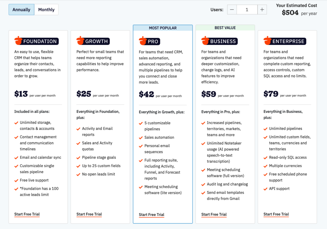Start Free Trial for Enterprise plan
The width and height of the screenshot is (327, 229).
(276, 214)
